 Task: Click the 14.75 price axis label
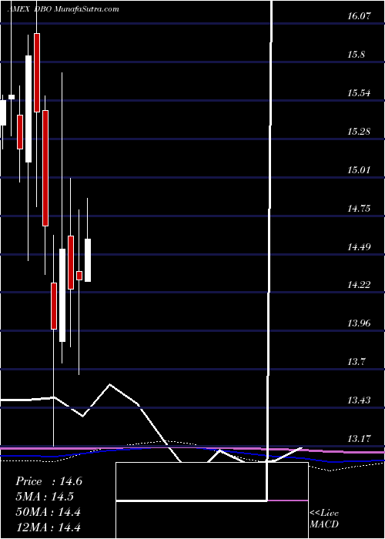360,209
